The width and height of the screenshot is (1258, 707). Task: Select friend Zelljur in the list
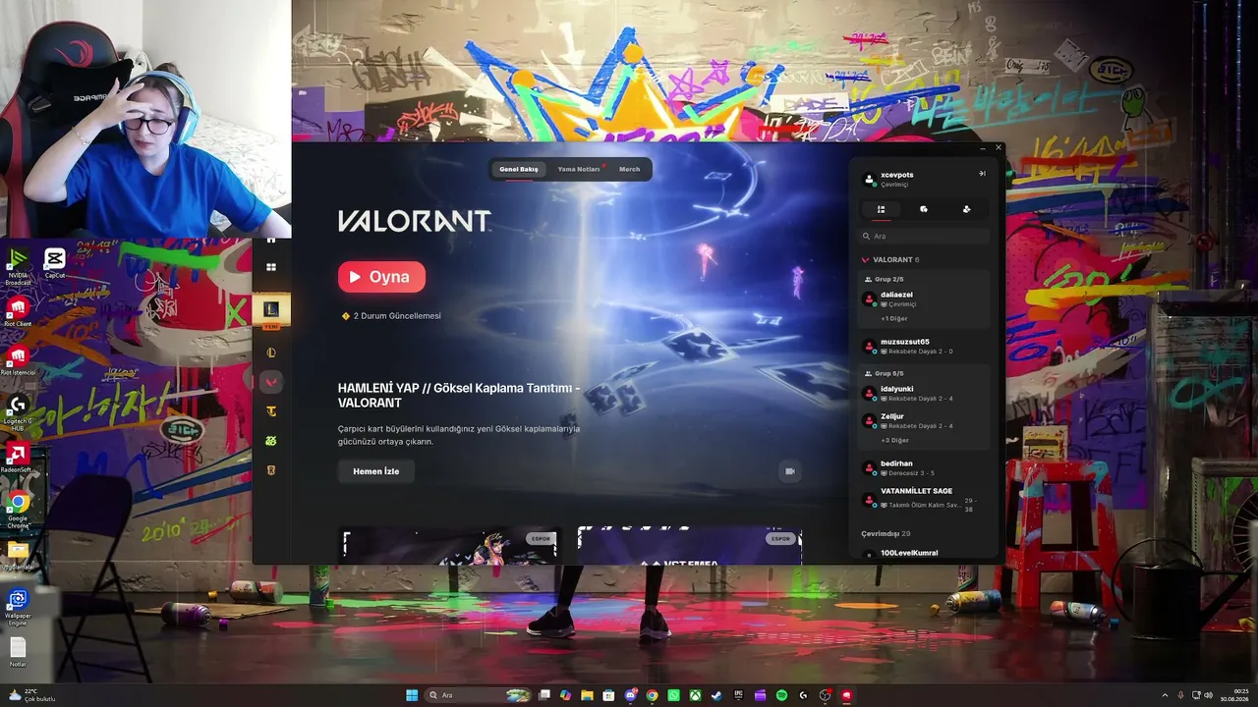pyautogui.click(x=924, y=420)
